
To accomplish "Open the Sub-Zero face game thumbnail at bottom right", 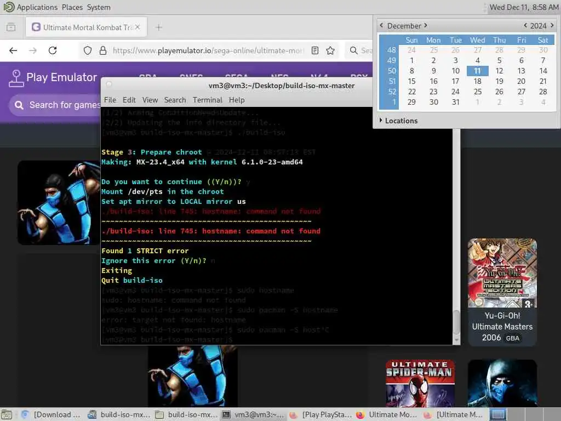I will [x=502, y=383].
